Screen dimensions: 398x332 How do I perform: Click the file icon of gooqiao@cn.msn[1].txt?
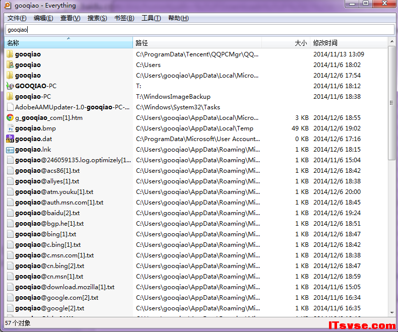click(x=10, y=277)
